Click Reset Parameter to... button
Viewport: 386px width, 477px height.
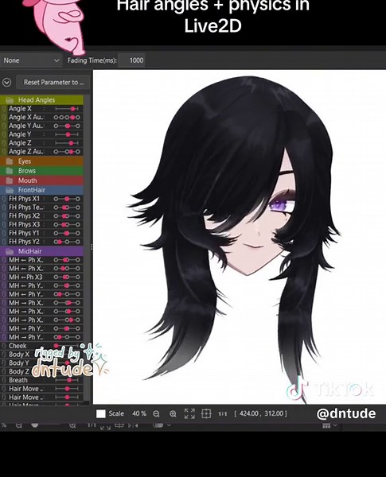tap(53, 82)
